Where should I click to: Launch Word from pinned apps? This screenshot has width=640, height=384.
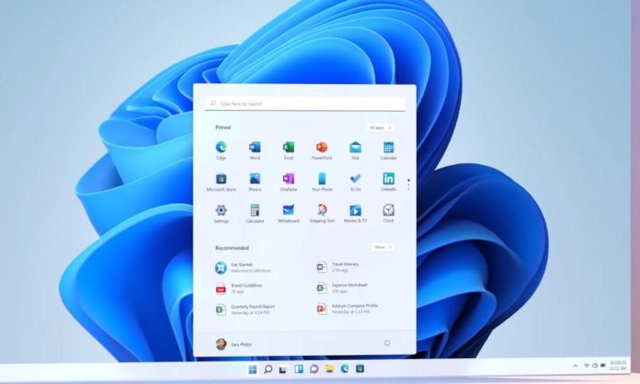point(255,151)
